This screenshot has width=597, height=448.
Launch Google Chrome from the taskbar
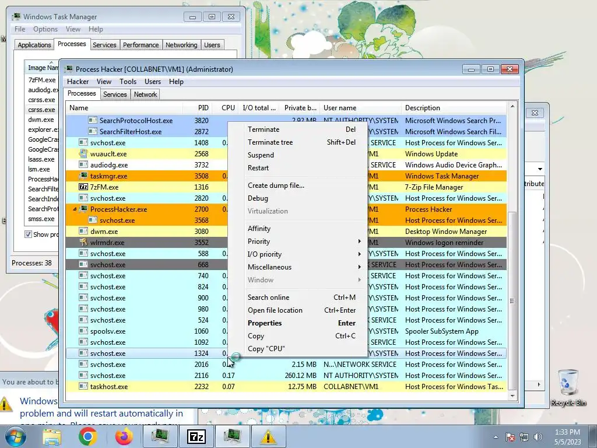88,436
